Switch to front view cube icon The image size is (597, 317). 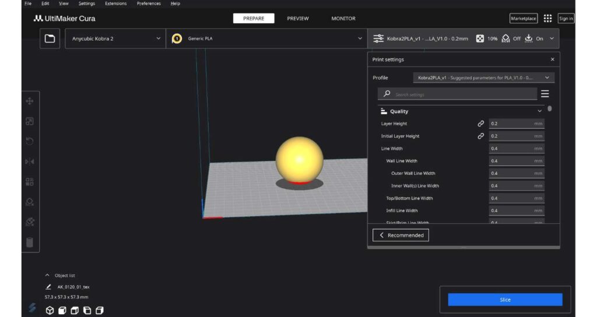62,311
